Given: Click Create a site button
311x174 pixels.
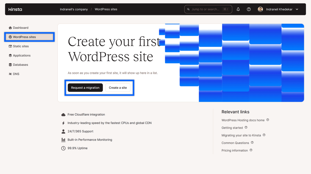Looking at the screenshot, I should pos(118,88).
